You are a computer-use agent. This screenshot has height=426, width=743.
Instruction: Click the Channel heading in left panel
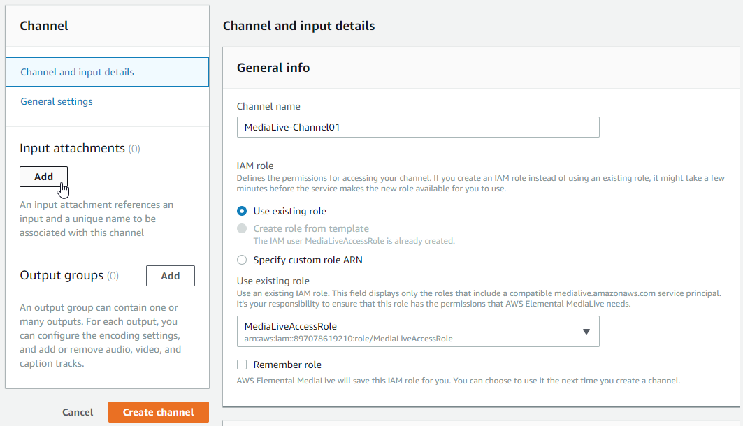pyautogui.click(x=44, y=26)
